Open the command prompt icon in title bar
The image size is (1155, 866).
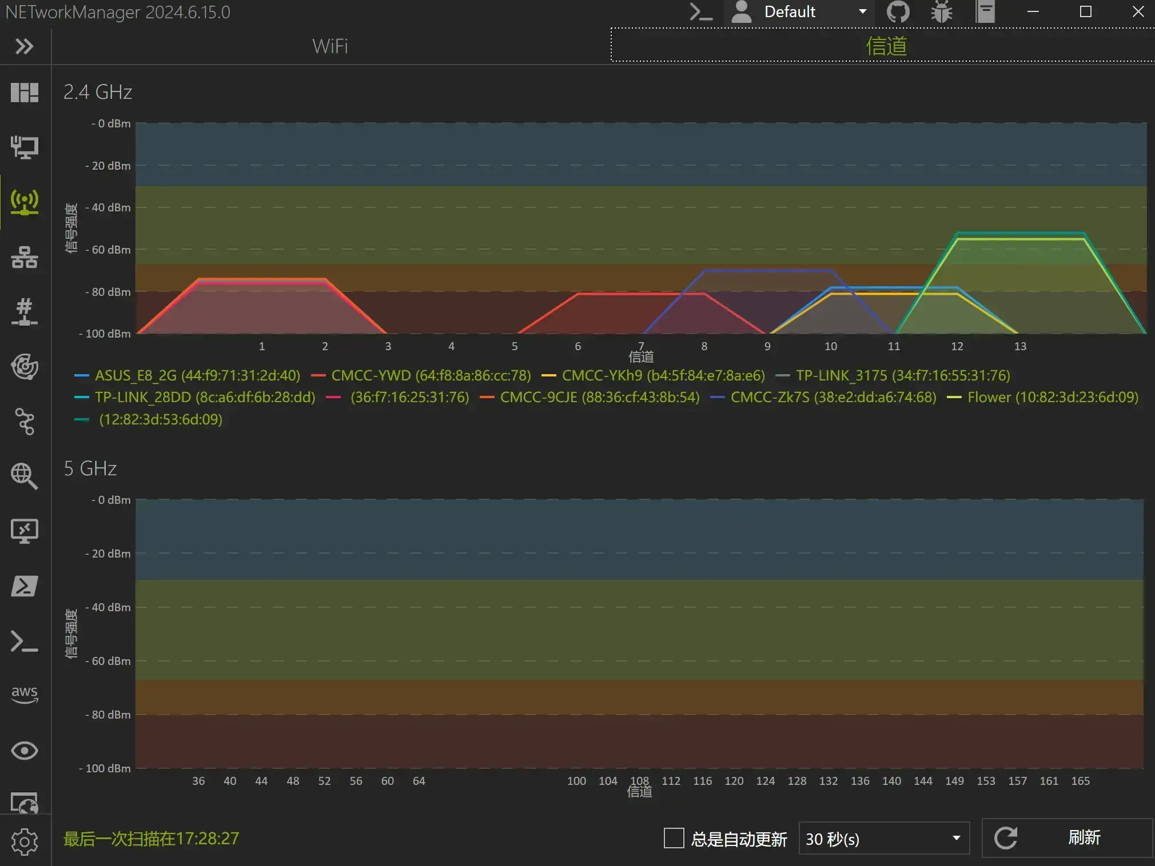click(701, 12)
